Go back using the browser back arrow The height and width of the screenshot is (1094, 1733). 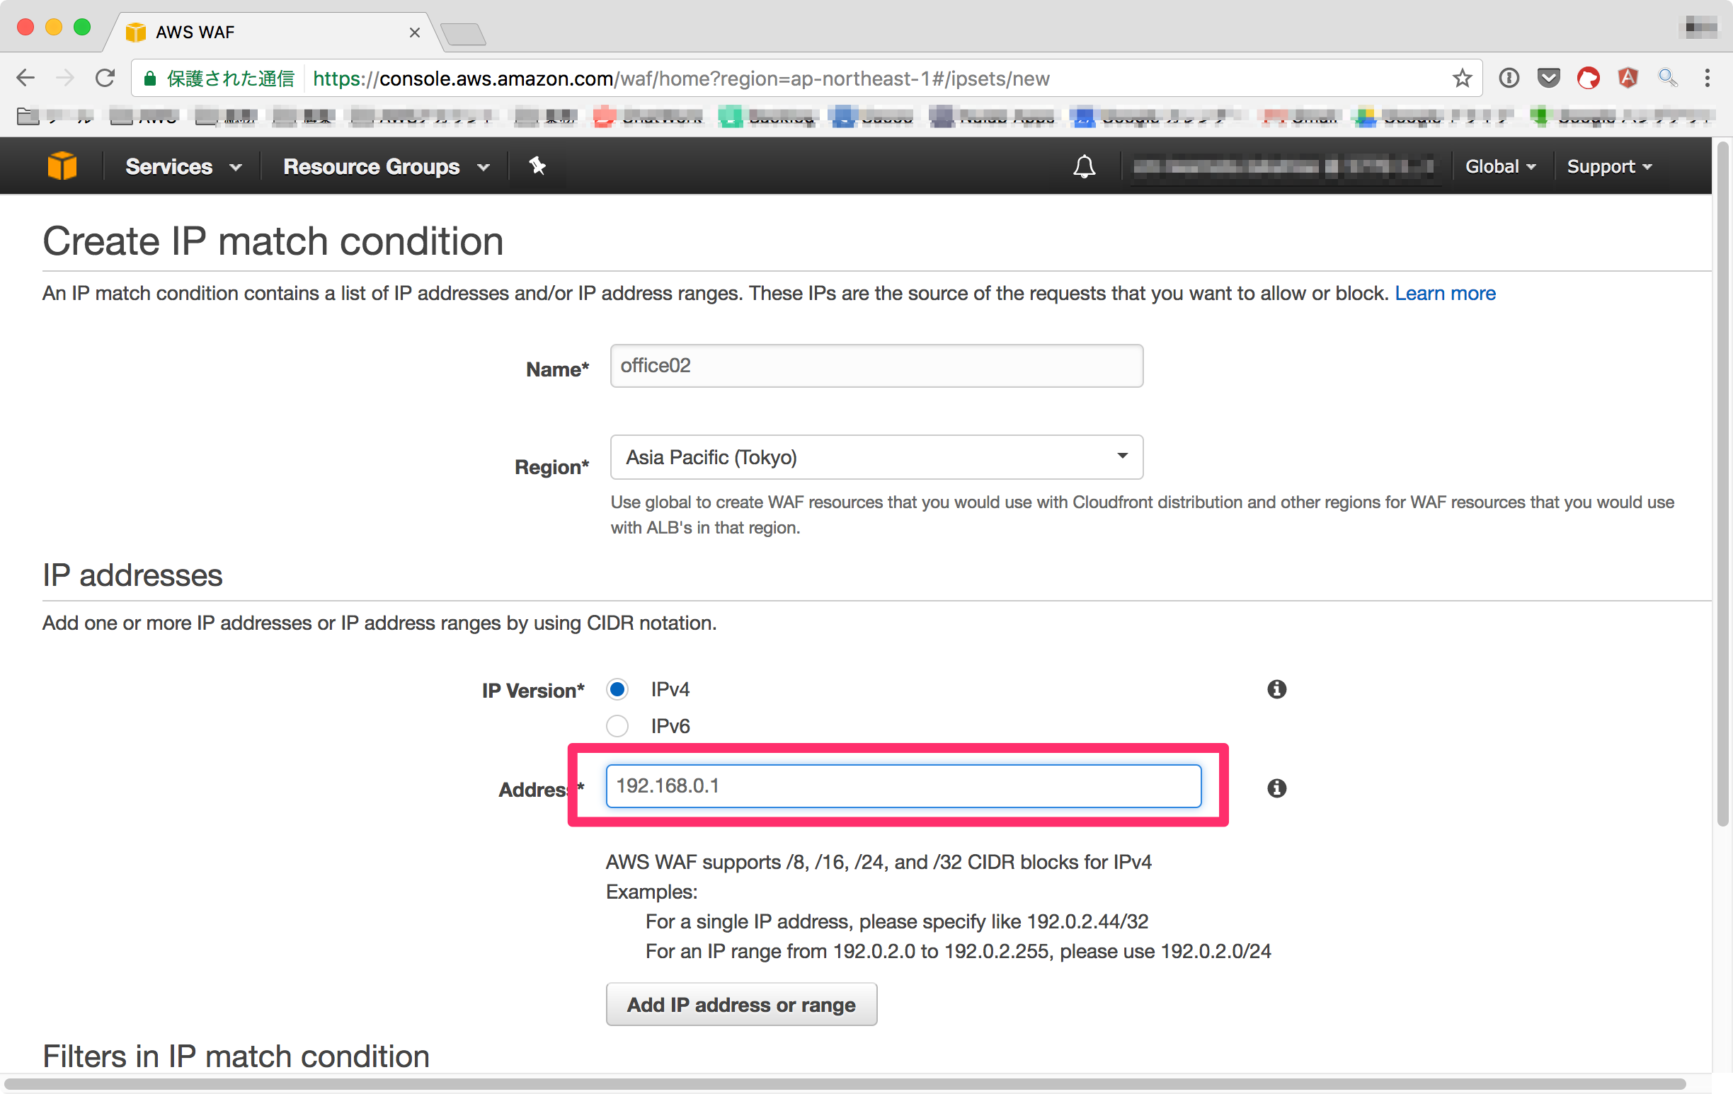click(25, 78)
